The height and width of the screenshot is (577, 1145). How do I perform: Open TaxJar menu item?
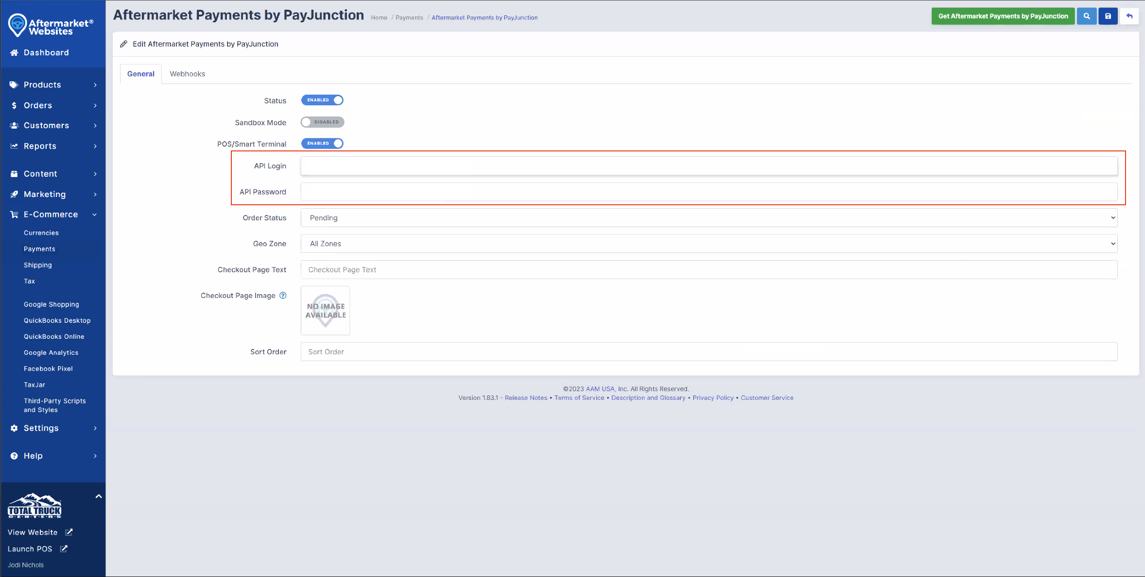tap(35, 385)
